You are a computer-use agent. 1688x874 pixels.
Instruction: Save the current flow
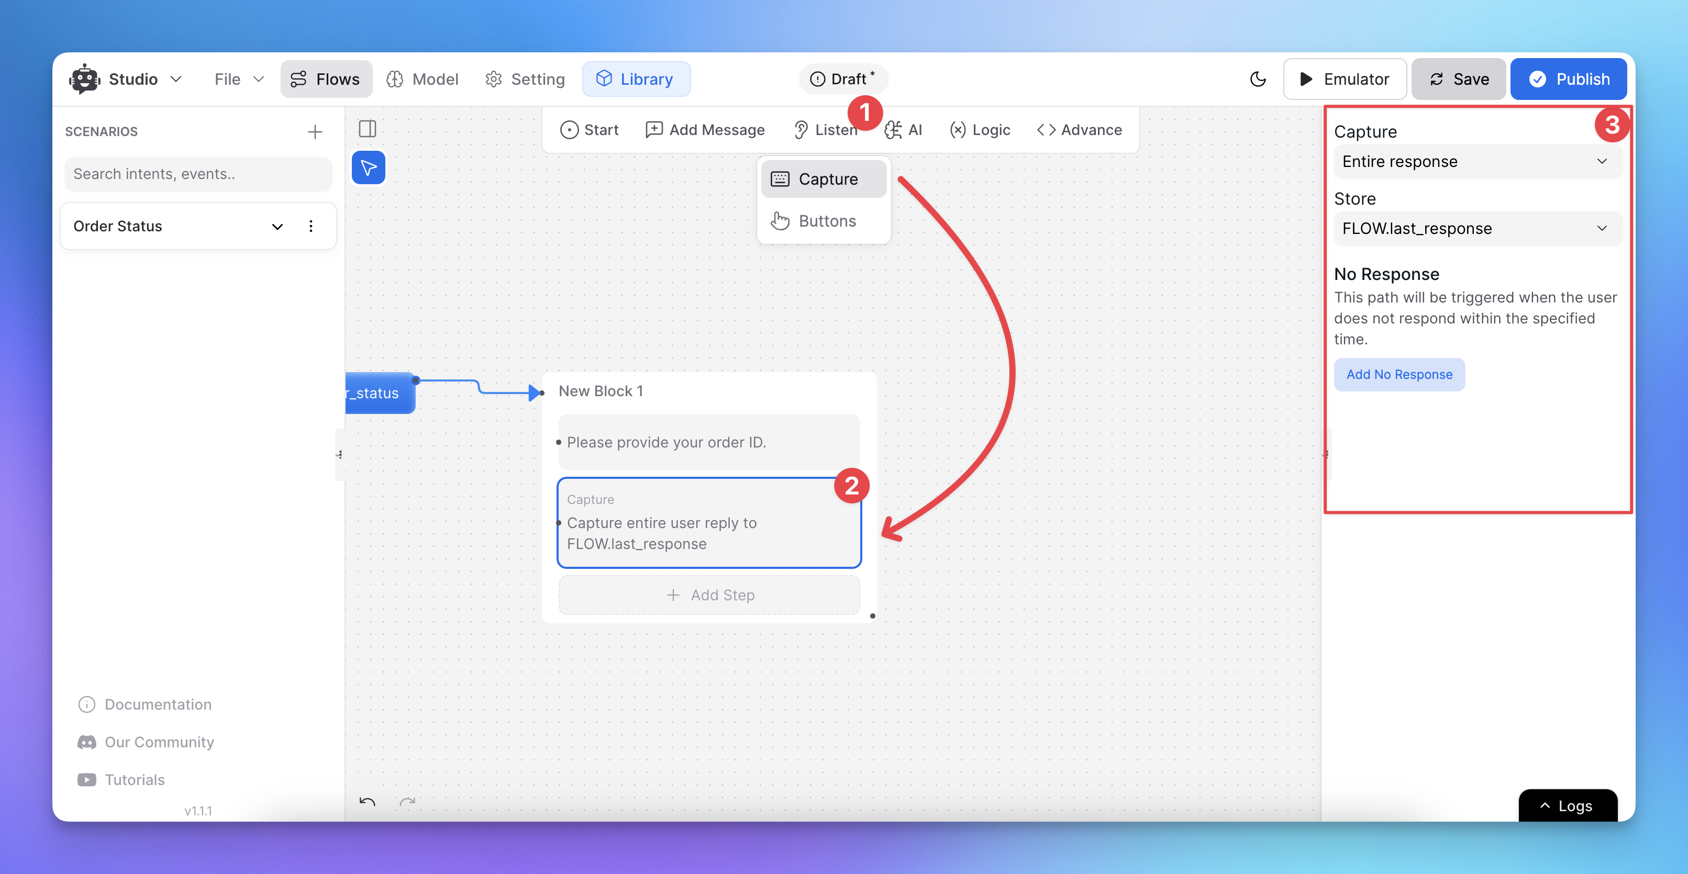coord(1458,79)
